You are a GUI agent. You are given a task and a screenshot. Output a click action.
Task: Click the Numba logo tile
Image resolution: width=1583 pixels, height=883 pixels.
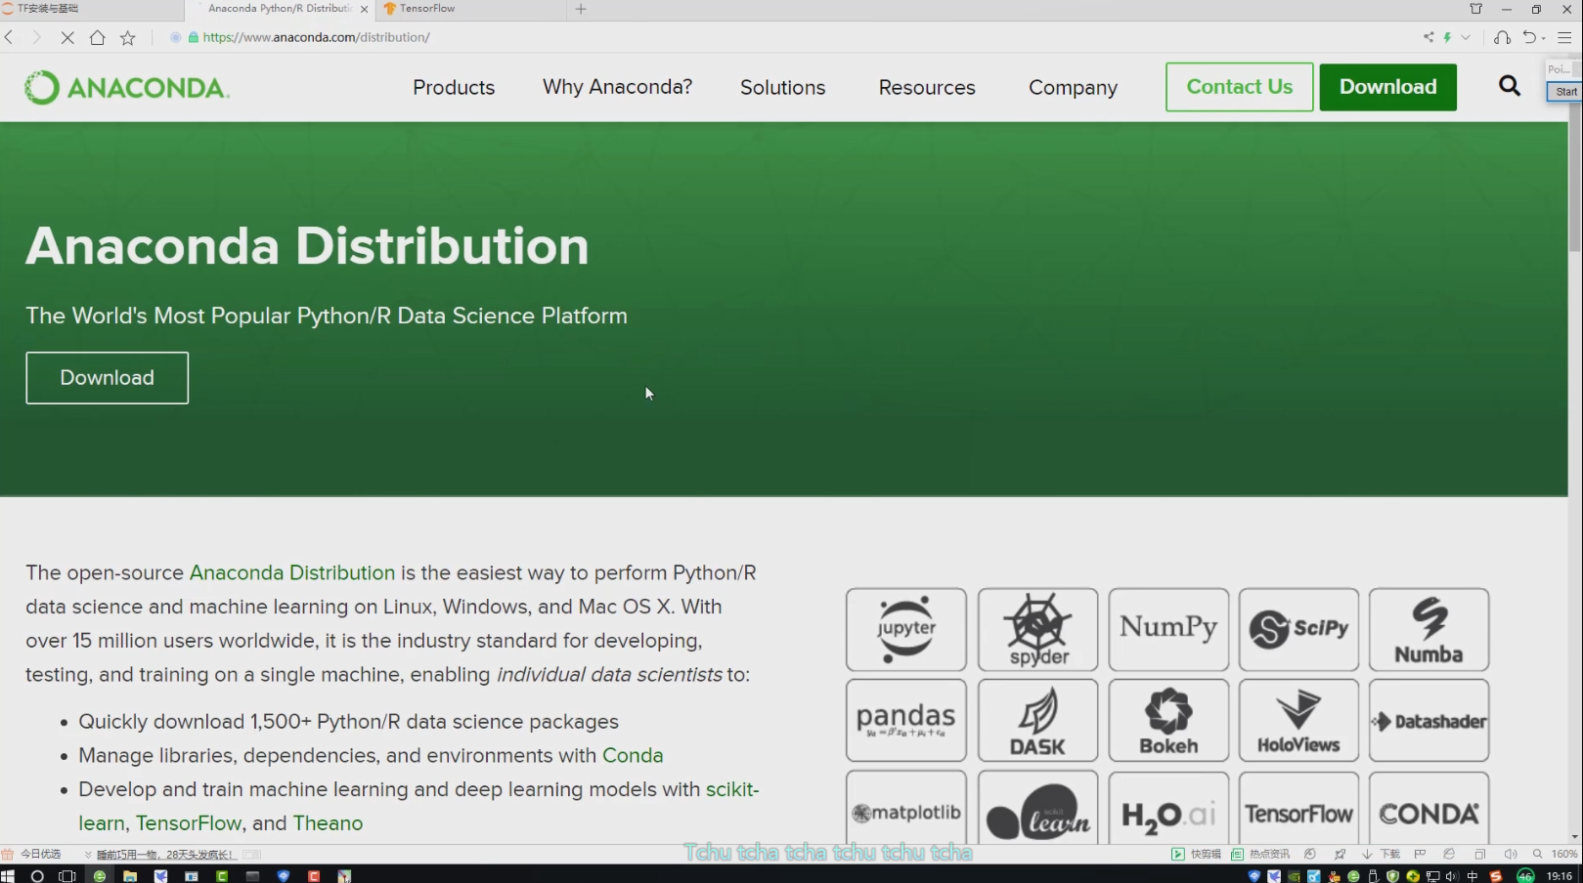coord(1429,630)
